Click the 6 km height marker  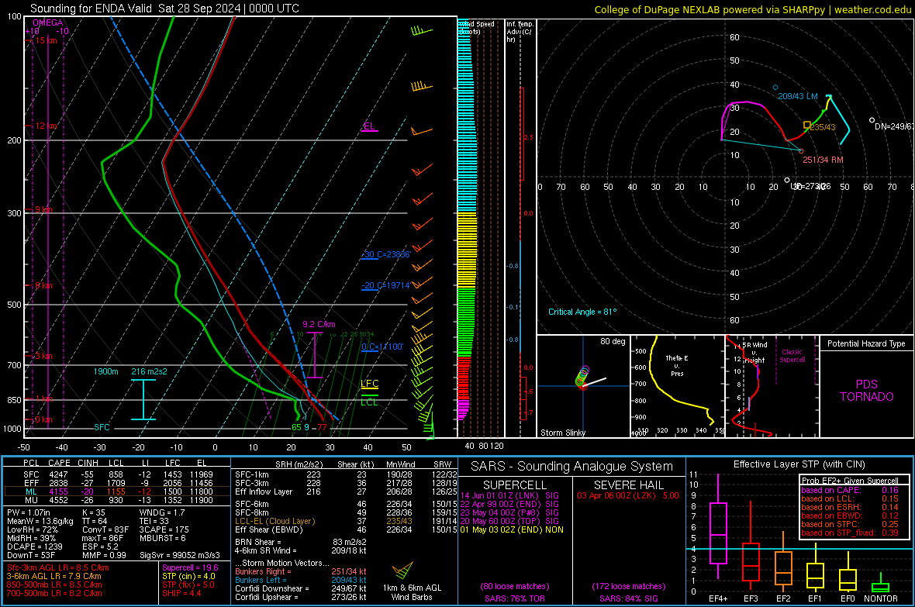tap(43, 285)
